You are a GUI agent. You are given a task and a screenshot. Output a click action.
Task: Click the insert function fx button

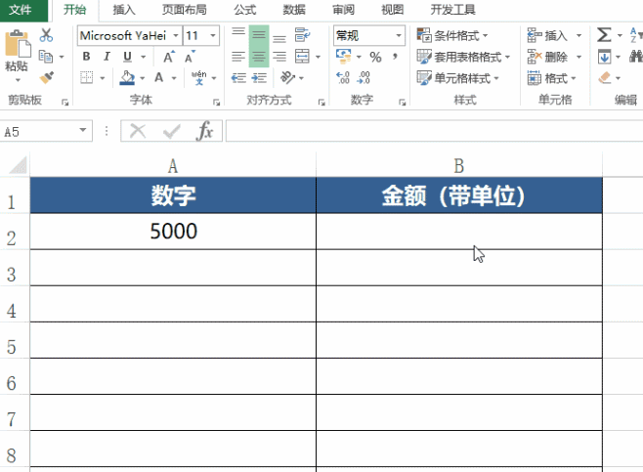click(x=204, y=131)
